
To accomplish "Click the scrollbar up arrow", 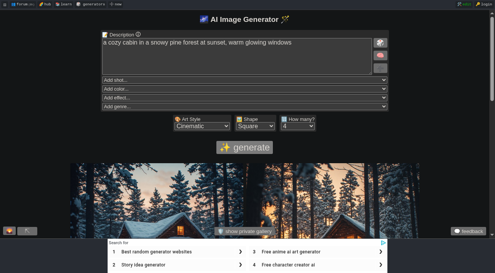I will click(x=492, y=13).
